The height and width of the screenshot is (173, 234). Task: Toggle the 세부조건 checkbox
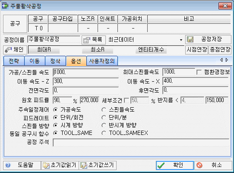tap(126, 100)
